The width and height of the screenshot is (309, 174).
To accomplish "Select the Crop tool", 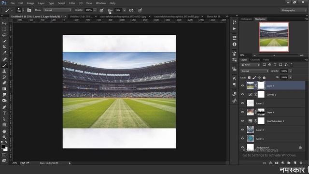I will [4, 47].
